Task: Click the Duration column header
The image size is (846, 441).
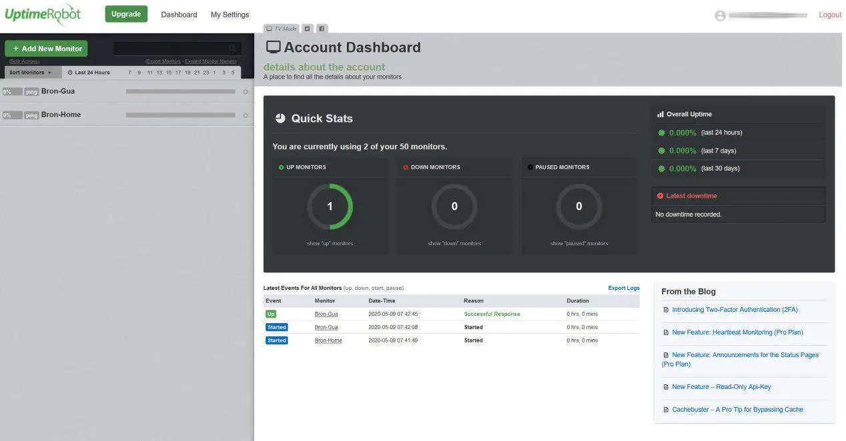Action: 578,301
